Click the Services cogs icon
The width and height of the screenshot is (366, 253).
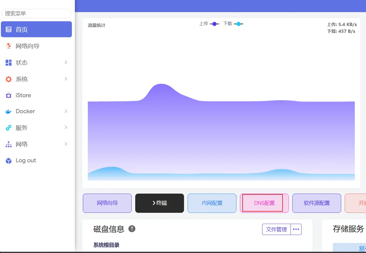(9, 128)
